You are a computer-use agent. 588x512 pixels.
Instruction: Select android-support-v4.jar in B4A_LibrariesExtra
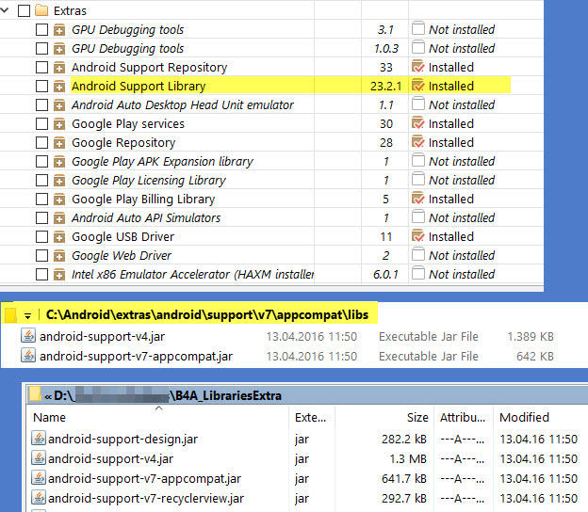(110, 458)
